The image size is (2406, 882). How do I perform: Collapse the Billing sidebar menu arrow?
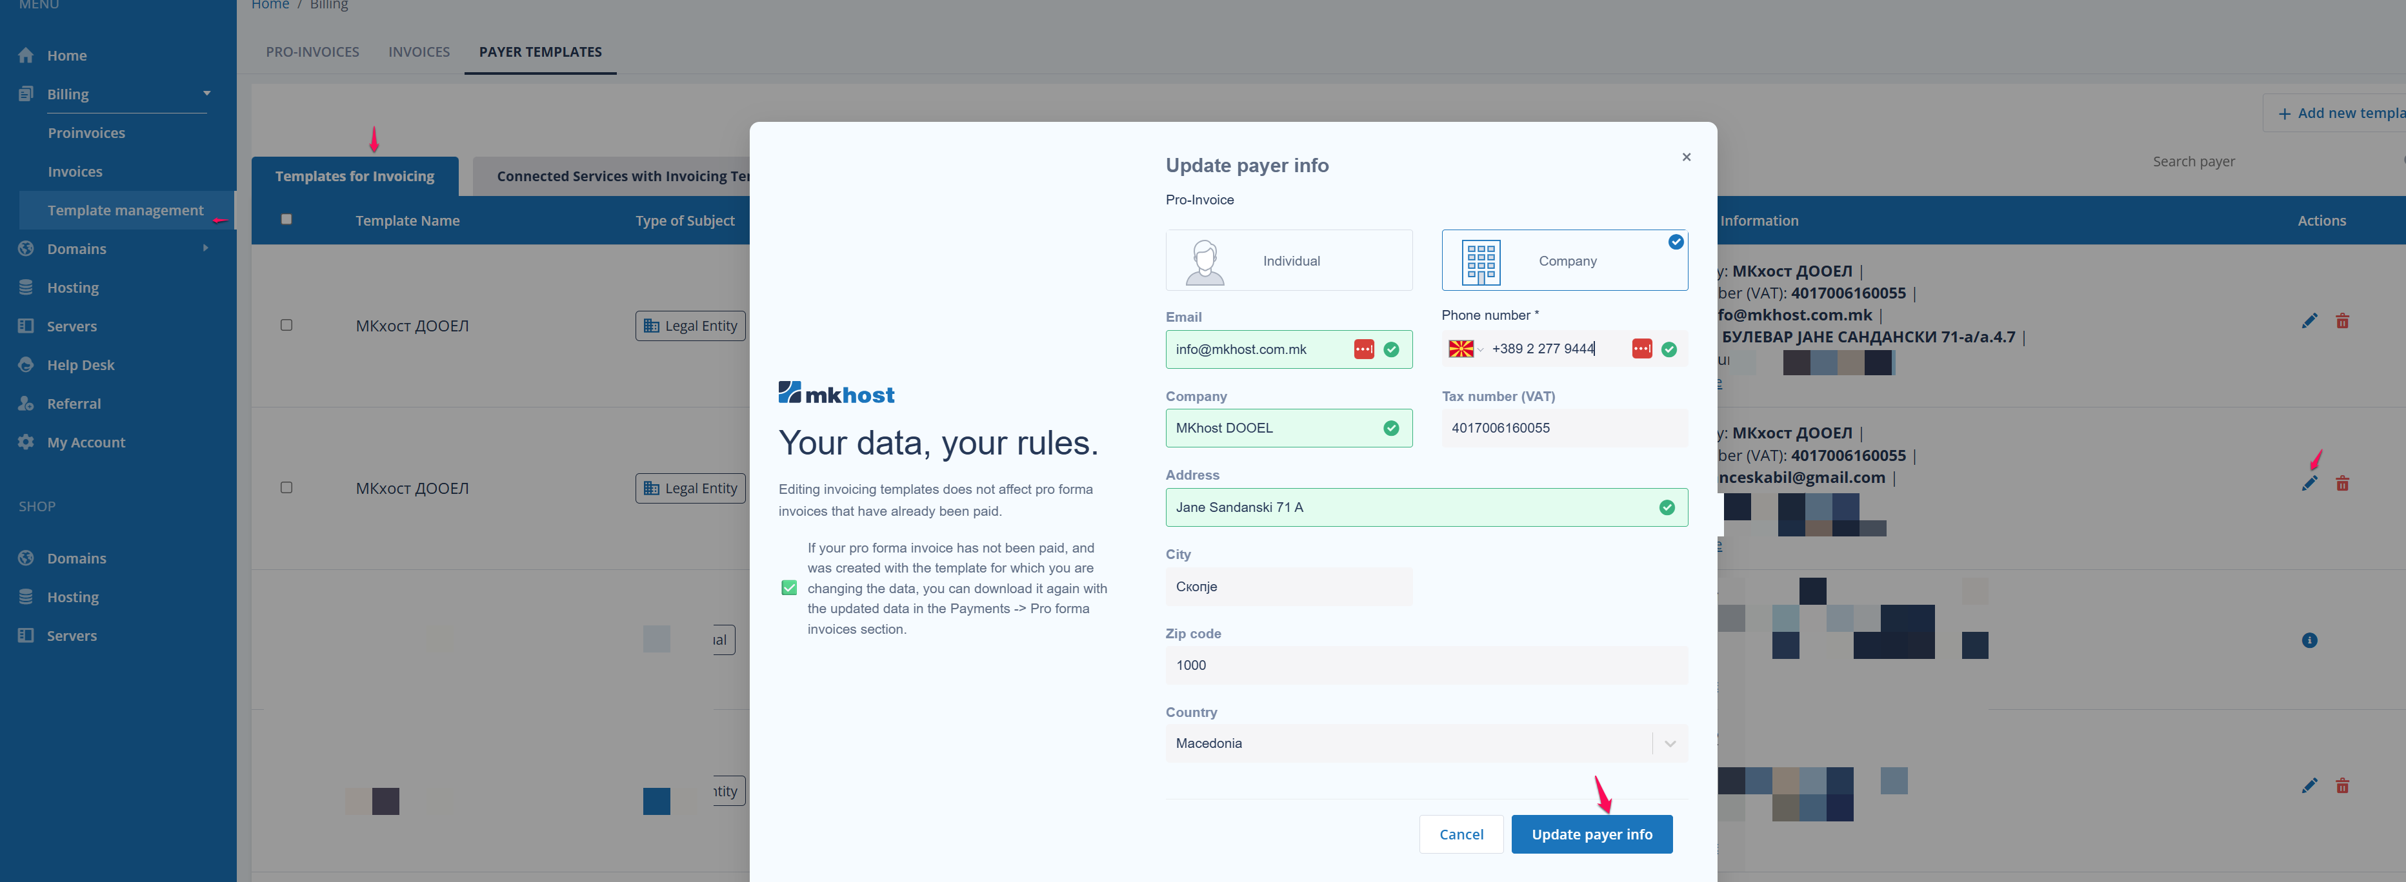click(206, 93)
